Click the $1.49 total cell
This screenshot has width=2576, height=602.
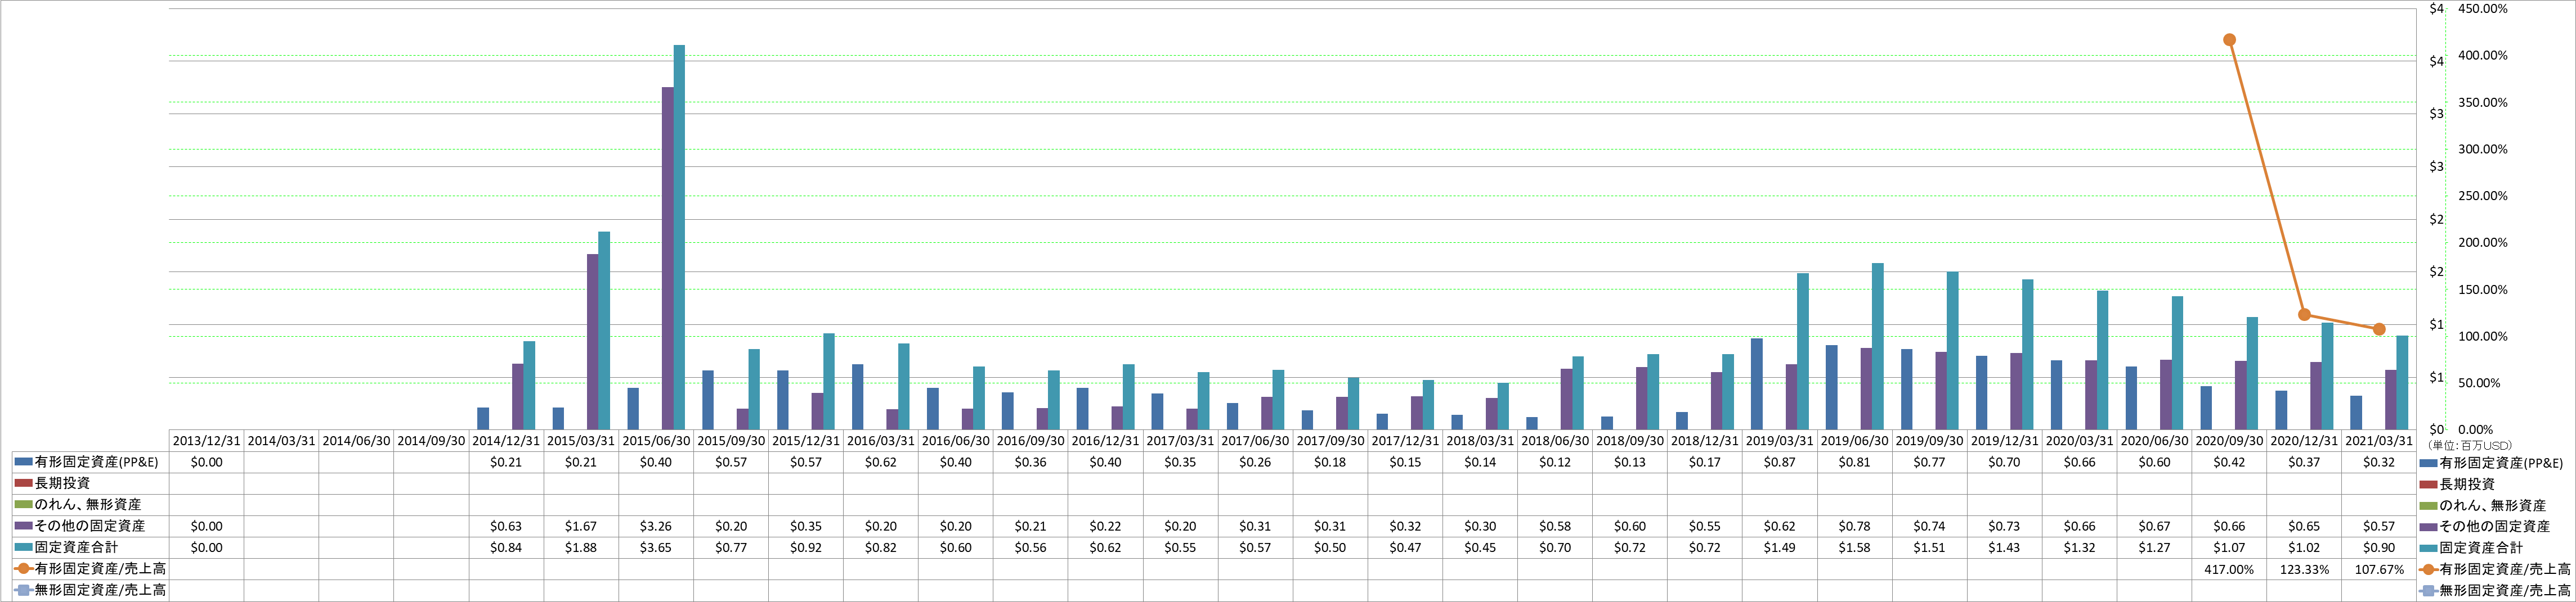coord(1780,547)
